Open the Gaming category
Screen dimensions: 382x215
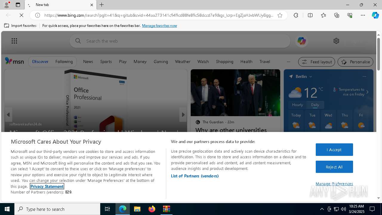[161, 62]
